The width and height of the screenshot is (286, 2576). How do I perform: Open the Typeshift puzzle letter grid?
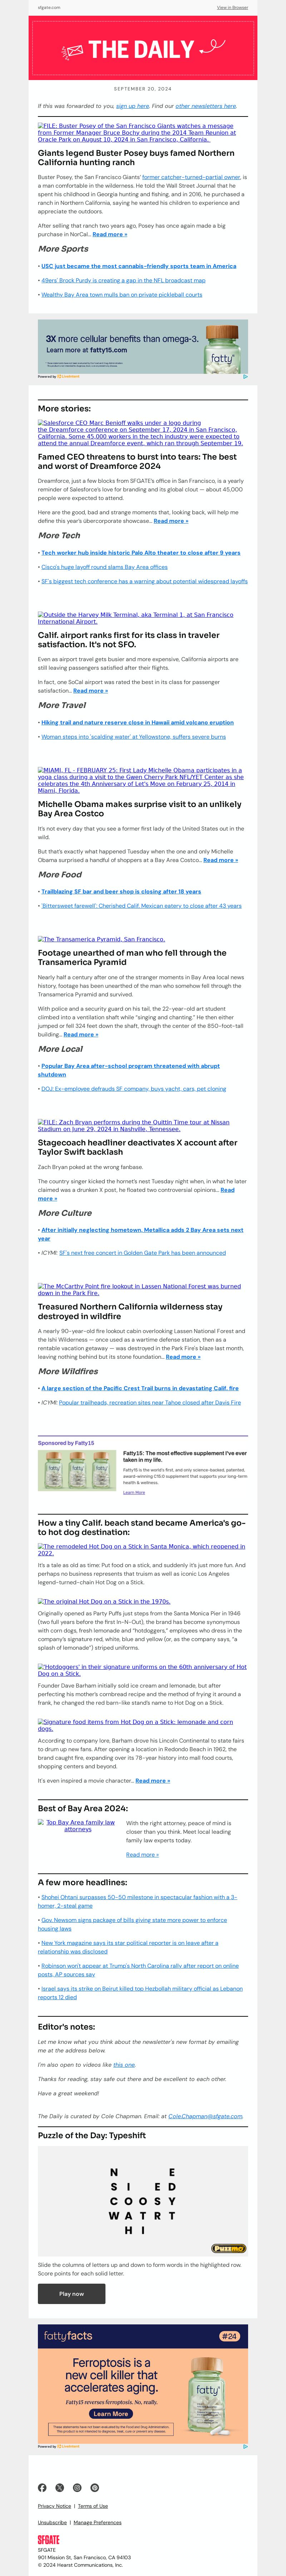click(x=143, y=2193)
